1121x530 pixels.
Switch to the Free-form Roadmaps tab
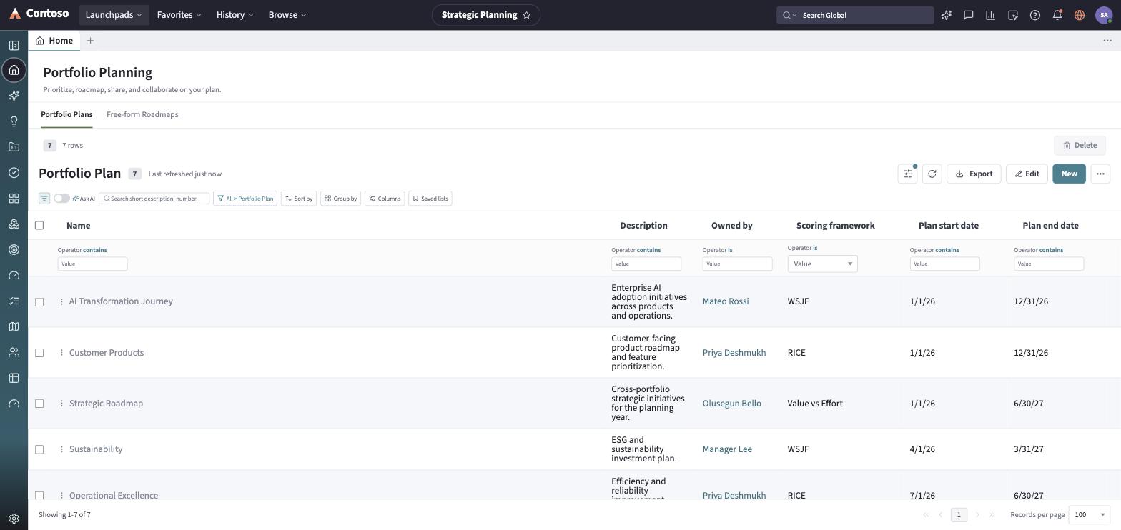coord(142,114)
